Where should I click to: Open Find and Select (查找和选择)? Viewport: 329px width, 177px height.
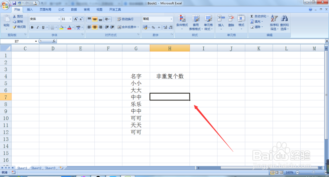click(285, 22)
